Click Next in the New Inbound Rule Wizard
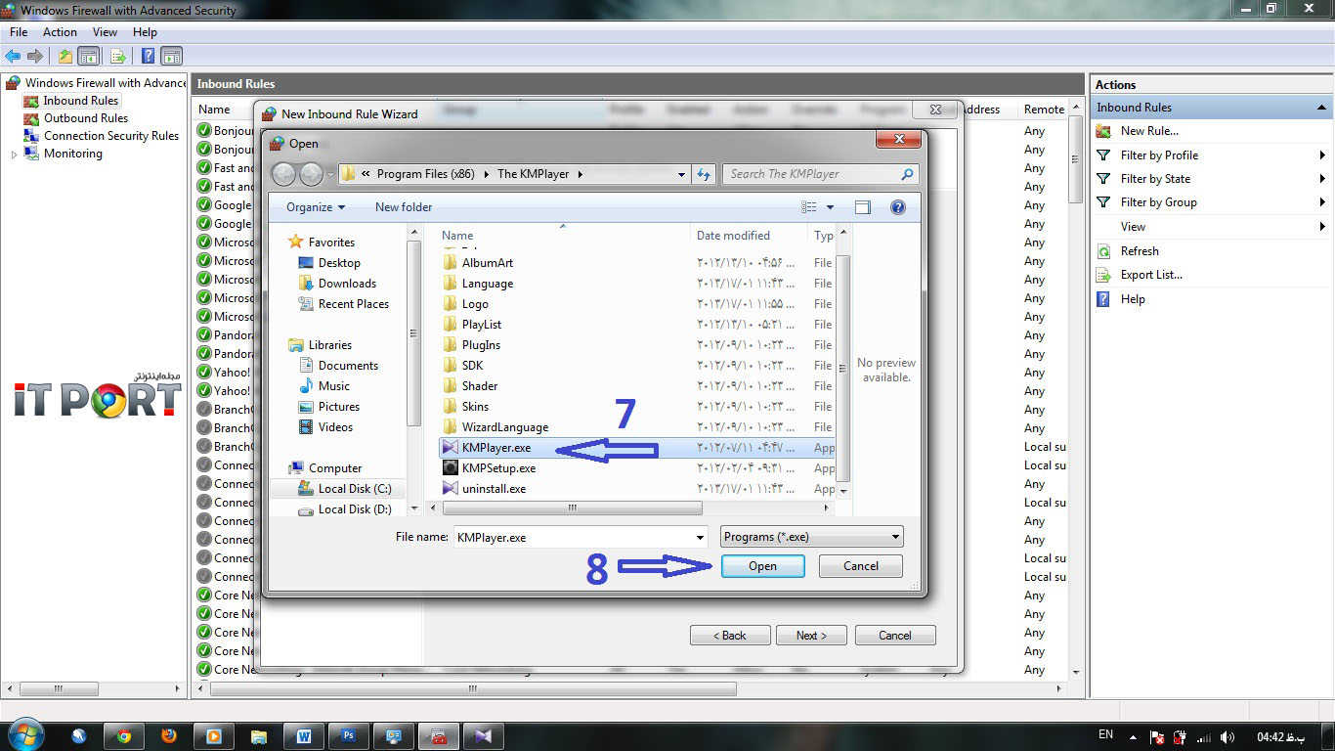 click(x=811, y=636)
